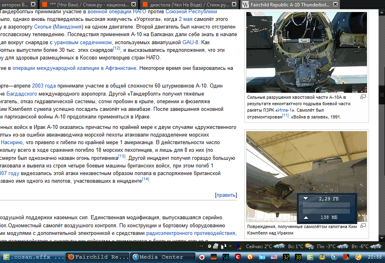Screen dimensions: 385x263
Task: Click the US flag language tray icon
Action: point(274,257)
